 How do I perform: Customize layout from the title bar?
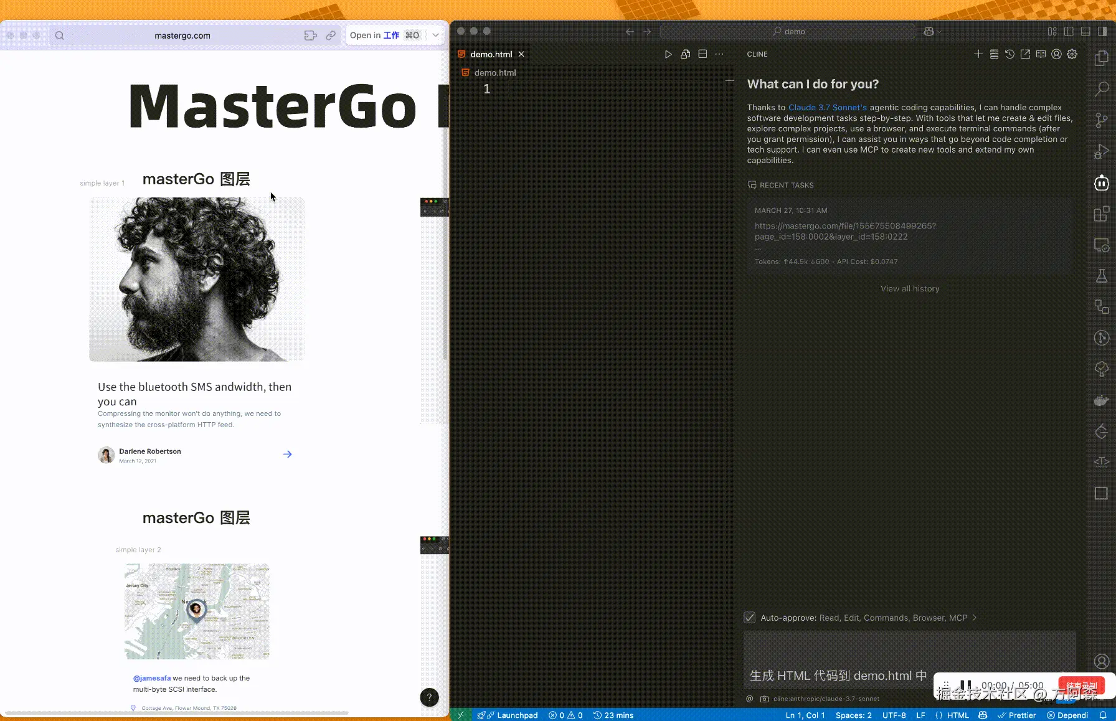[x=1052, y=32]
